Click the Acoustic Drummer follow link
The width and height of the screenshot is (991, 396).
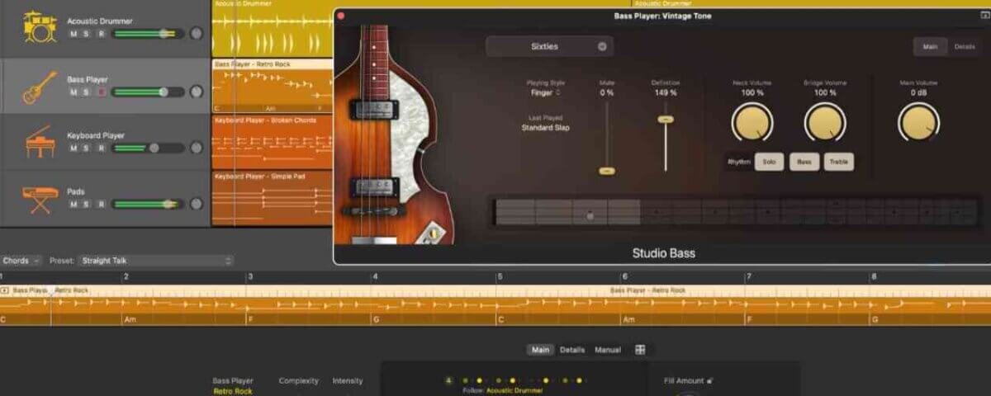[514, 390]
